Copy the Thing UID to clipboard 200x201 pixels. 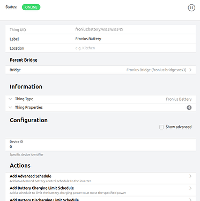coord(121,29)
